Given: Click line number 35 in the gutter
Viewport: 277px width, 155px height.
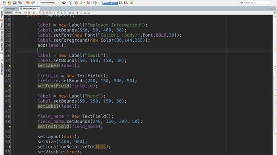Looking at the screenshot, I should pyautogui.click(x=8, y=50).
